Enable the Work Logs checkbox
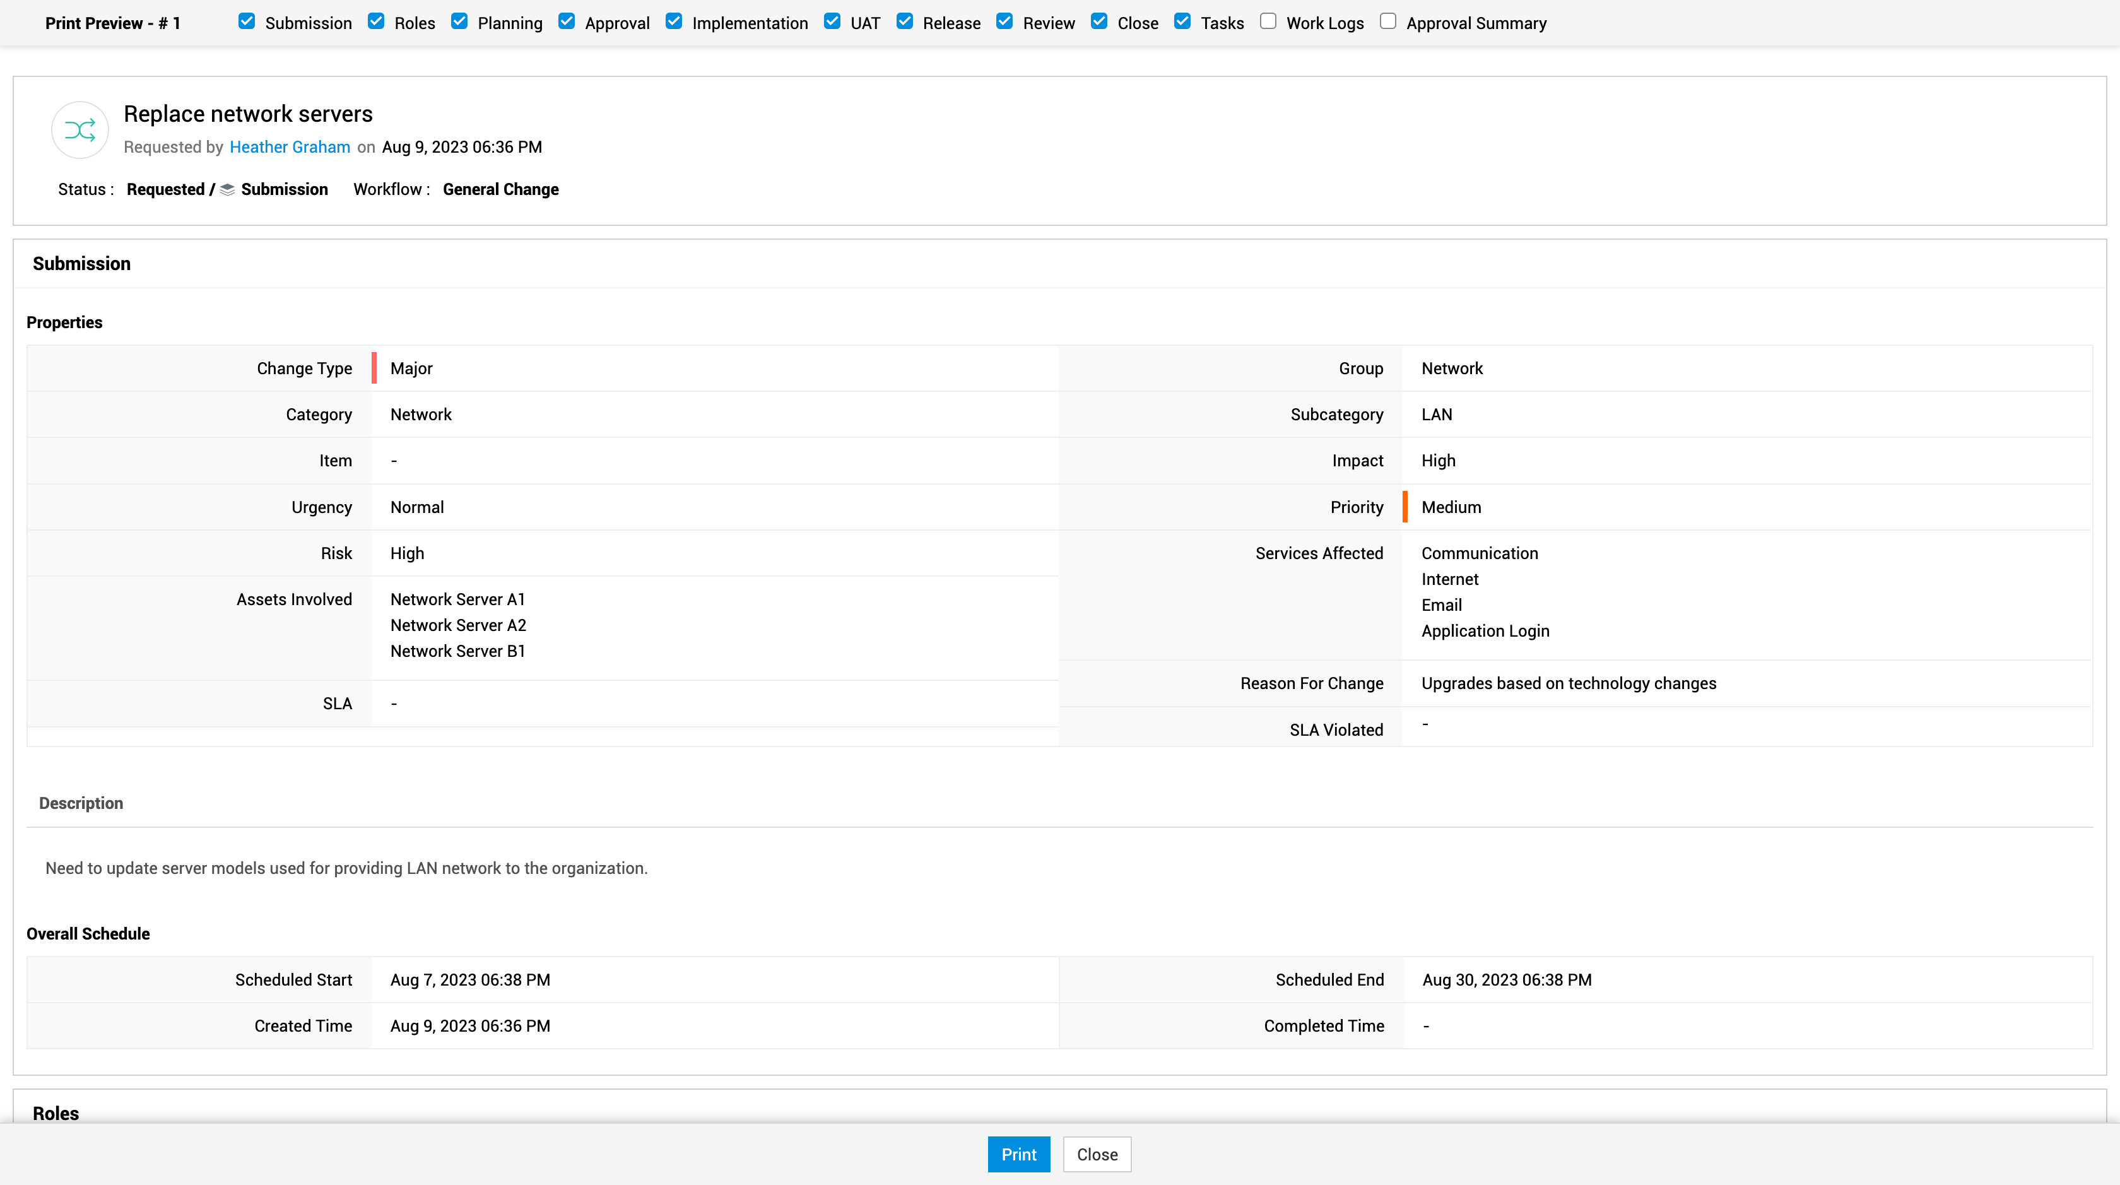The height and width of the screenshot is (1185, 2120). click(1268, 21)
